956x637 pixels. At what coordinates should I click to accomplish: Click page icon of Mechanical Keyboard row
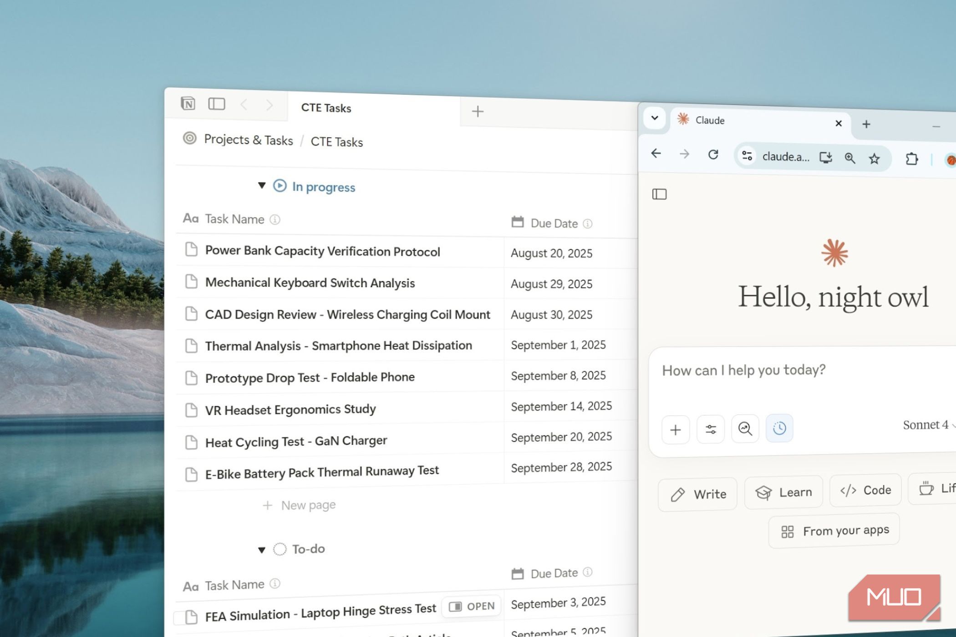pos(191,282)
